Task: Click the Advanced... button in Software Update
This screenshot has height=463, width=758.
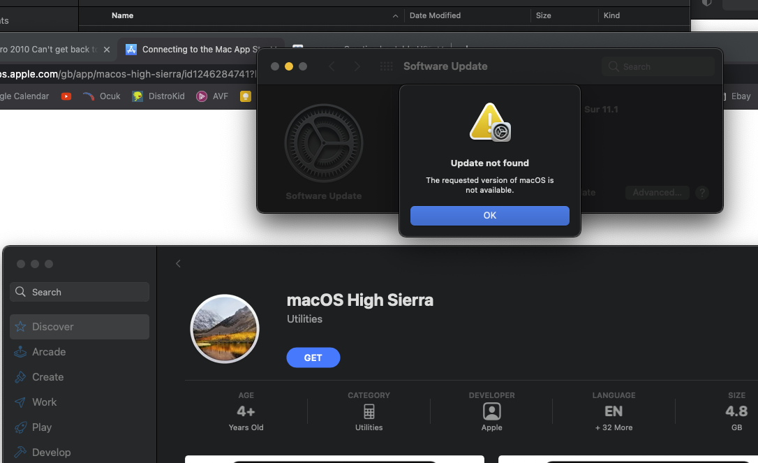Action: coord(657,193)
